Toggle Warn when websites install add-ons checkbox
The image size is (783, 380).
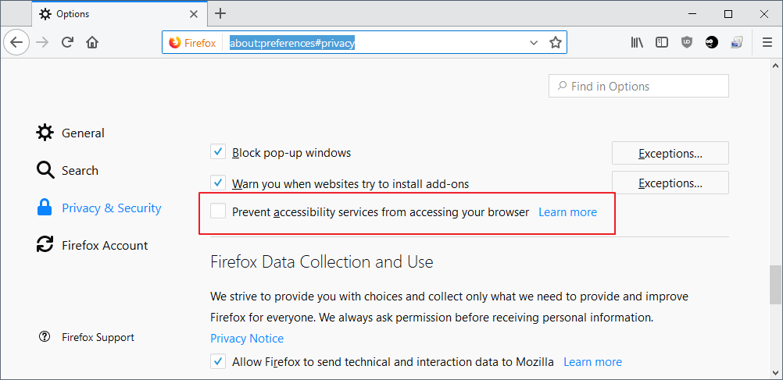[x=218, y=183]
